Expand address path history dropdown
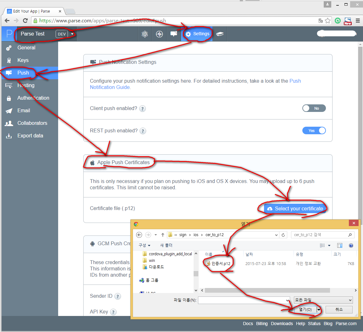 276,235
